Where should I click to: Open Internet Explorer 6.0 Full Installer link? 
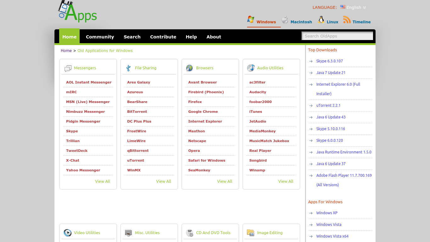coord(338,89)
